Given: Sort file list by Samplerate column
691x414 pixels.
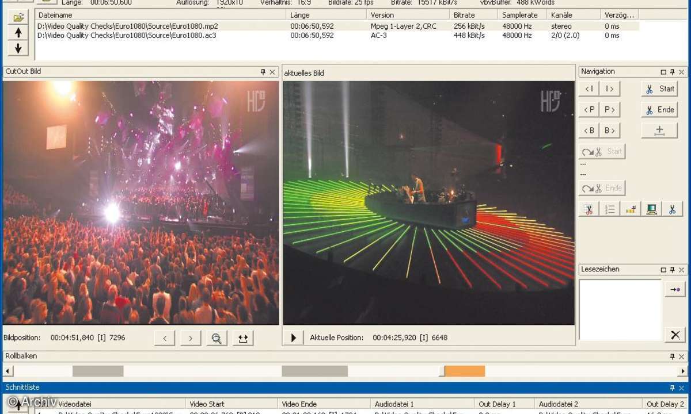Looking at the screenshot, I should (522, 15).
